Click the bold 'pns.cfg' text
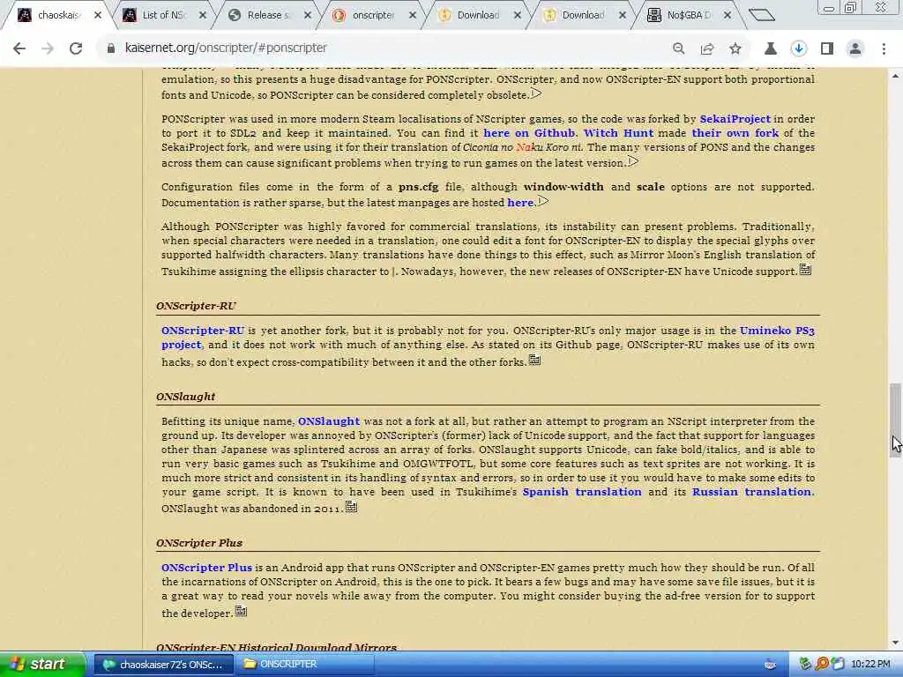This screenshot has height=677, width=903. [419, 187]
